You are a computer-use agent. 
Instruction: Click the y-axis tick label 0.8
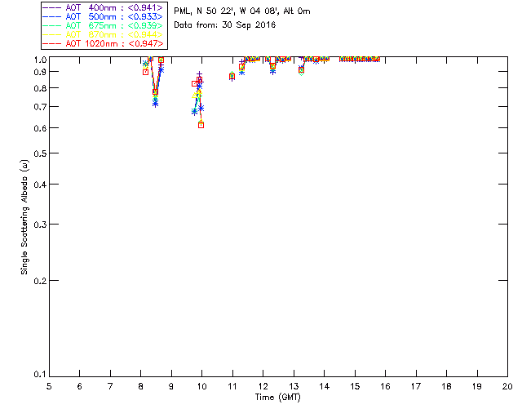(x=40, y=88)
